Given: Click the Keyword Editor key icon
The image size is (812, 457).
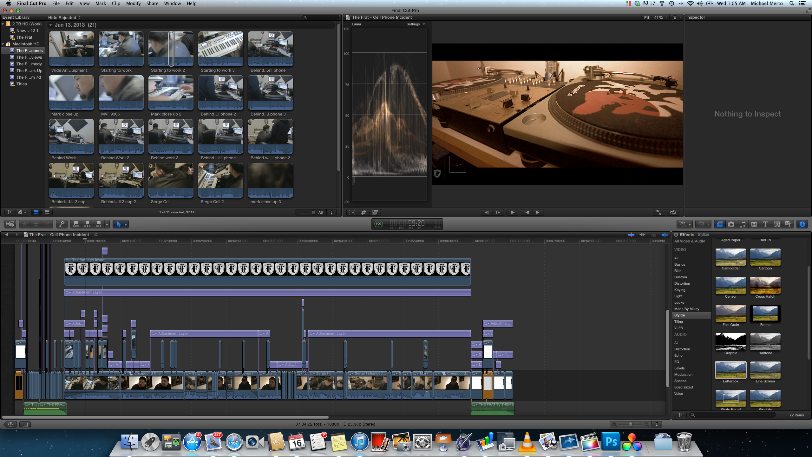Looking at the screenshot, I should point(62,224).
